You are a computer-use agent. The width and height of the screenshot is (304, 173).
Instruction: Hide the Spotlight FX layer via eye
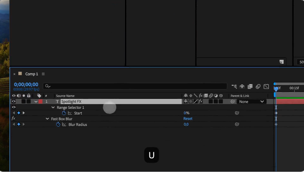14,102
